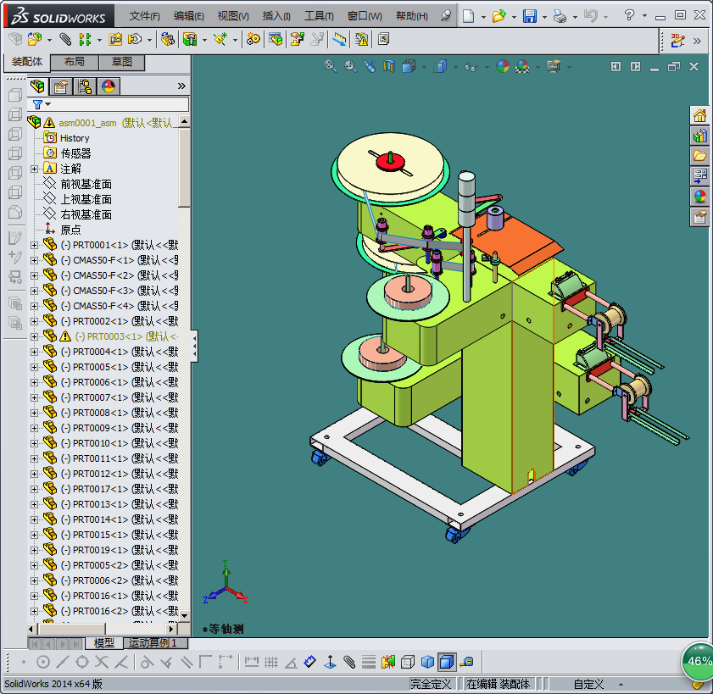Expand the PRT0001<1> component node

[35, 245]
